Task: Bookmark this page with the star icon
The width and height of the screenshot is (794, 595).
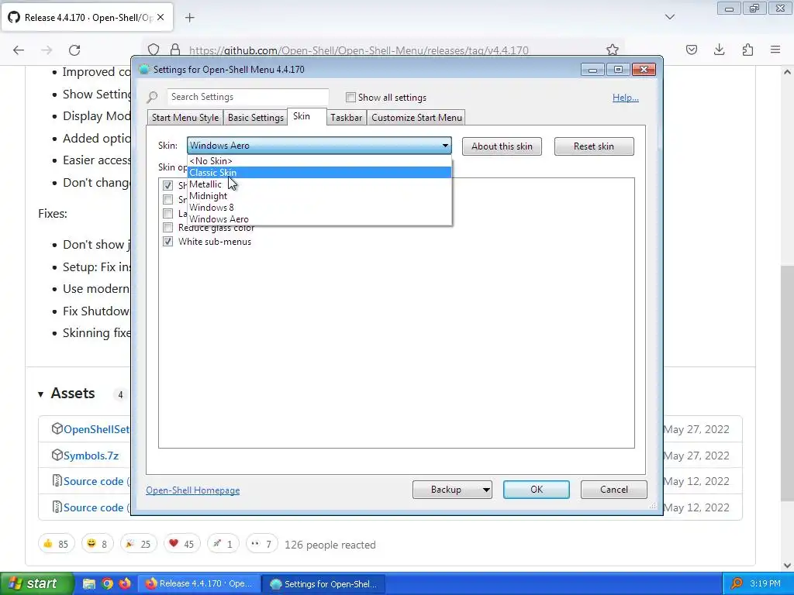Action: click(x=613, y=50)
